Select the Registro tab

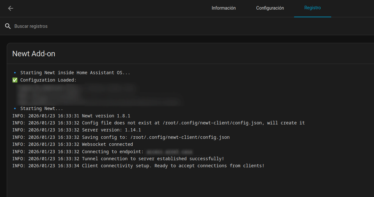click(312, 8)
